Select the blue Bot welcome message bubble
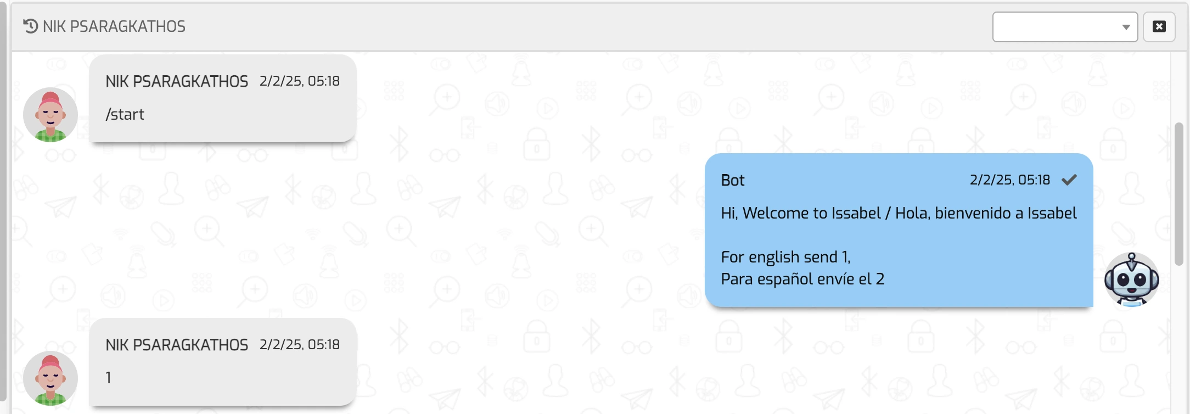Viewport: 1190px width, 414px height. pyautogui.click(x=900, y=231)
